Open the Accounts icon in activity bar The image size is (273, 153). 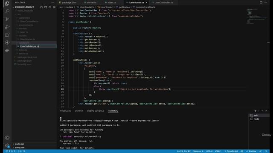pos(7,138)
